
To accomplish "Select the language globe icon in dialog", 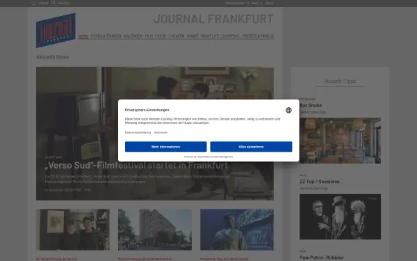I will tap(288, 110).
